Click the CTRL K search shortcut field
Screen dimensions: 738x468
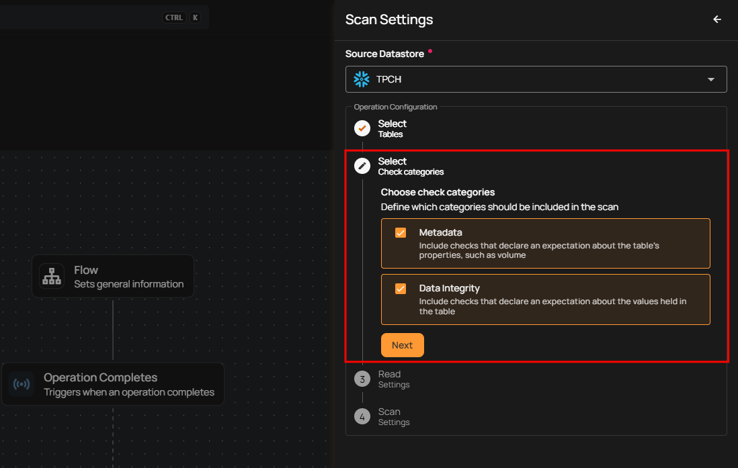101,17
